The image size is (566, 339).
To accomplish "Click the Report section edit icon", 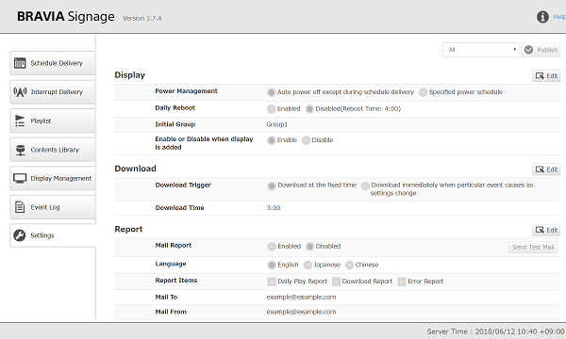I will (x=540, y=230).
